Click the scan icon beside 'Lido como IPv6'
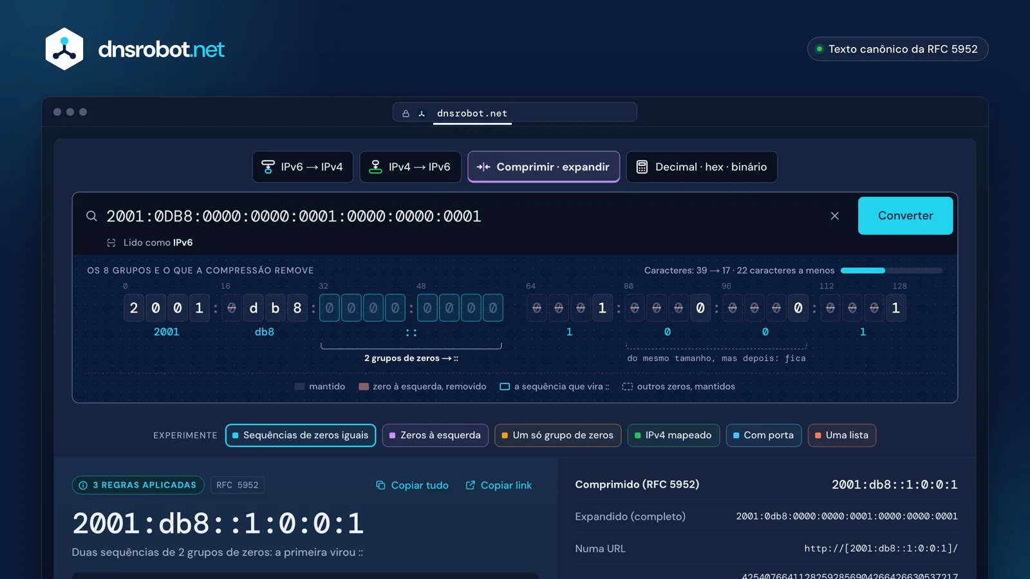 tap(111, 243)
